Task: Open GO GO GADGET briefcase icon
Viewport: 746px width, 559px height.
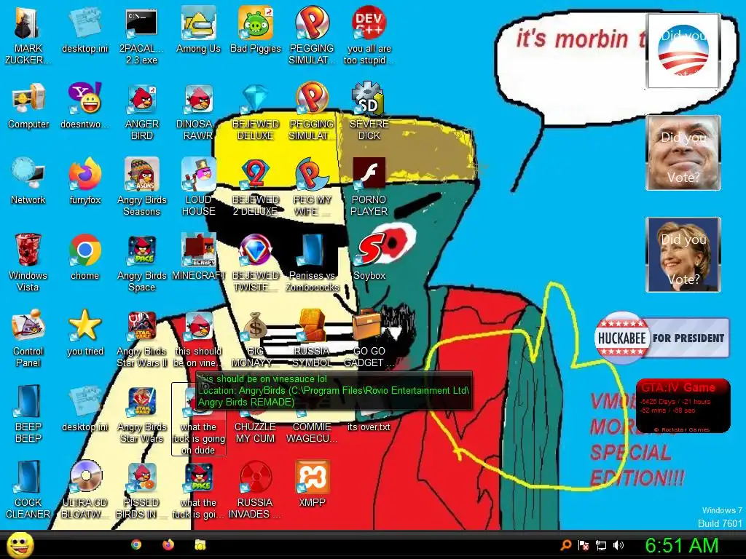Action: (369, 338)
